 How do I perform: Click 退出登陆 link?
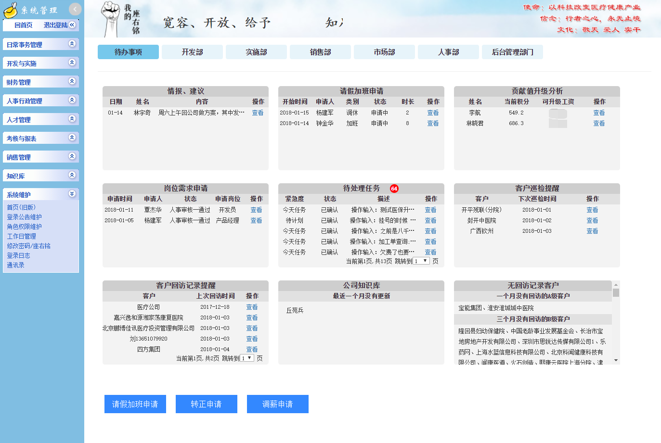point(55,25)
